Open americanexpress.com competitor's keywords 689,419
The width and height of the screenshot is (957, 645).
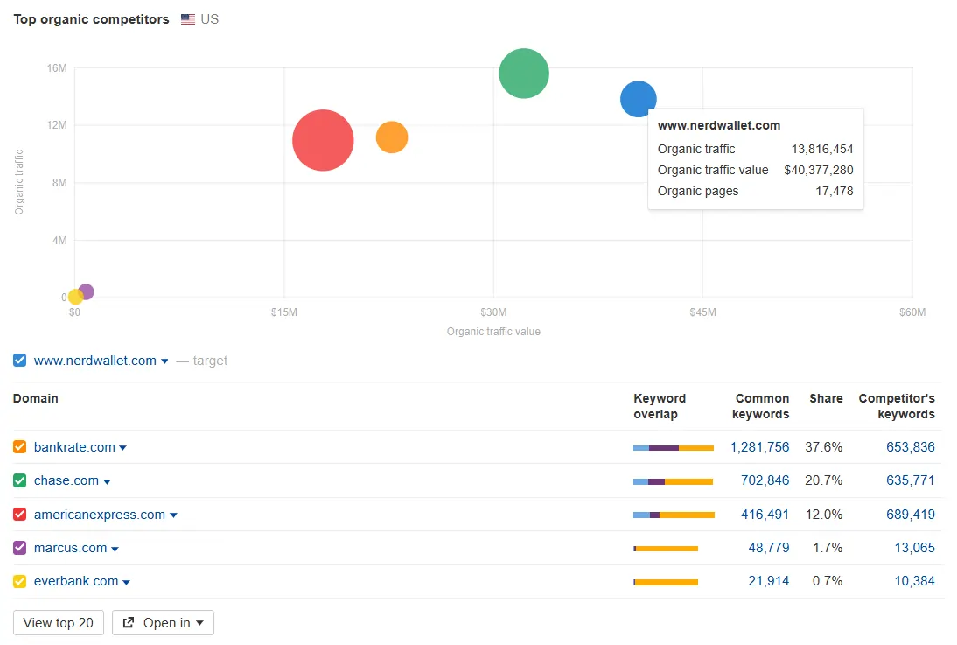click(x=911, y=515)
